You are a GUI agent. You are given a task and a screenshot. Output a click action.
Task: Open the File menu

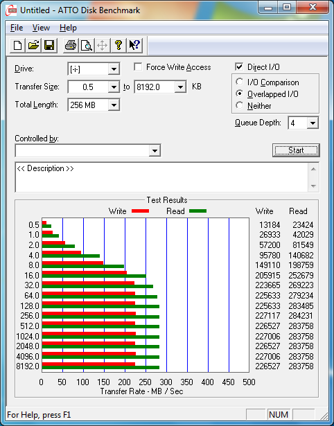(x=17, y=28)
